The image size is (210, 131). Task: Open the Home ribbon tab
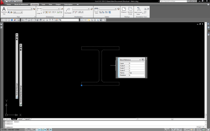[x=9, y=4]
